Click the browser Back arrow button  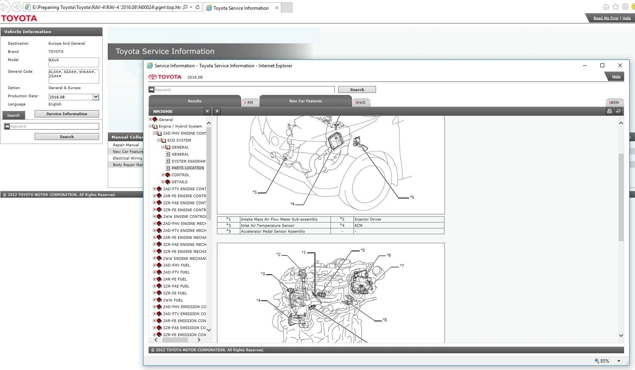(4, 7)
